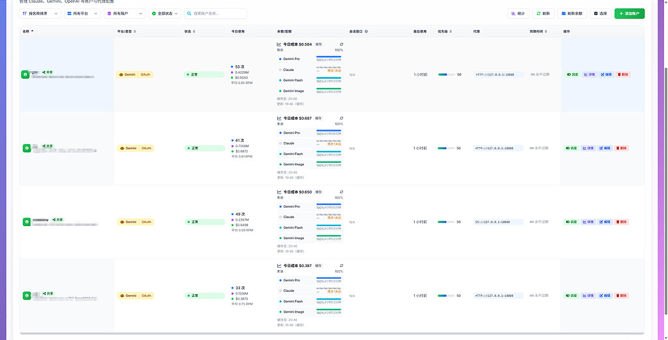Delete the account with $0.504 cost

(x=623, y=74)
